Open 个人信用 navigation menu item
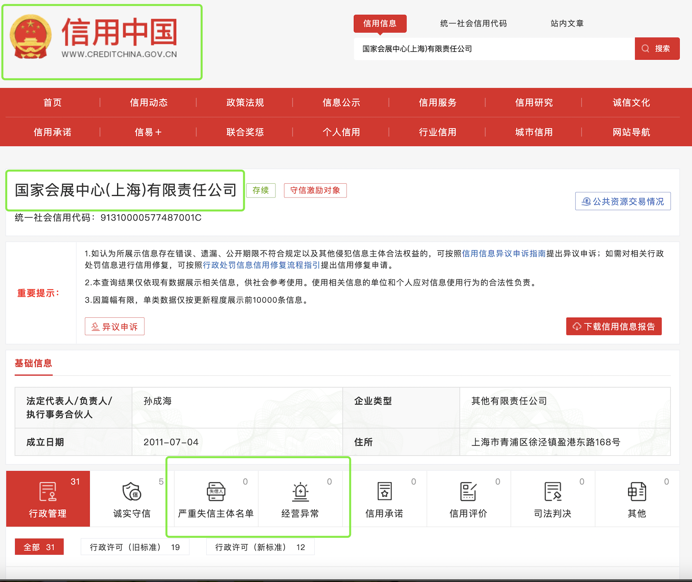This screenshot has width=692, height=582. tap(341, 132)
